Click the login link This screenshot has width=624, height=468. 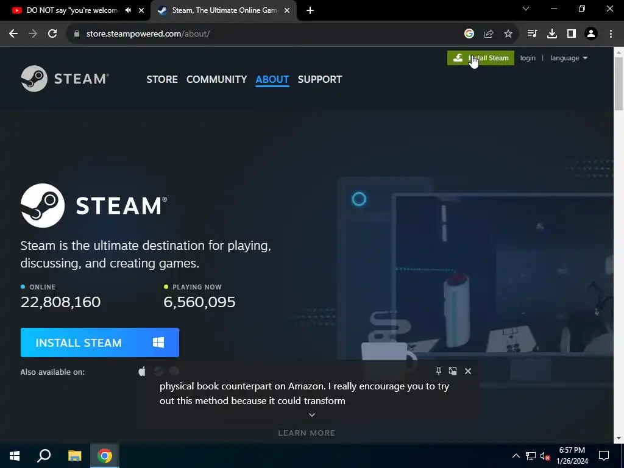click(x=528, y=58)
